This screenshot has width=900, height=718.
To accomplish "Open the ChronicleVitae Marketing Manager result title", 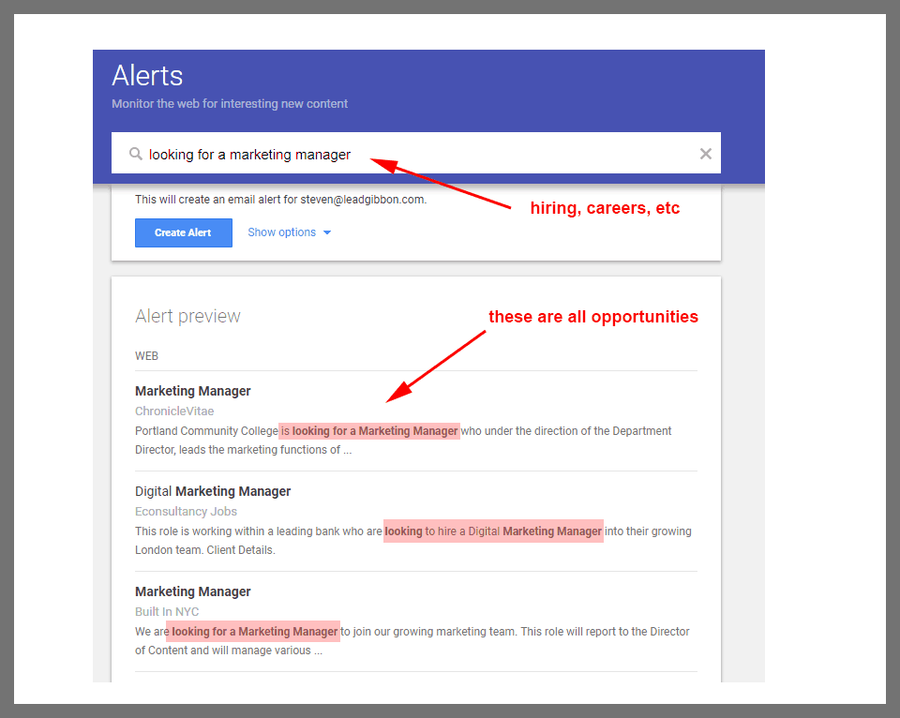I will click(x=193, y=391).
